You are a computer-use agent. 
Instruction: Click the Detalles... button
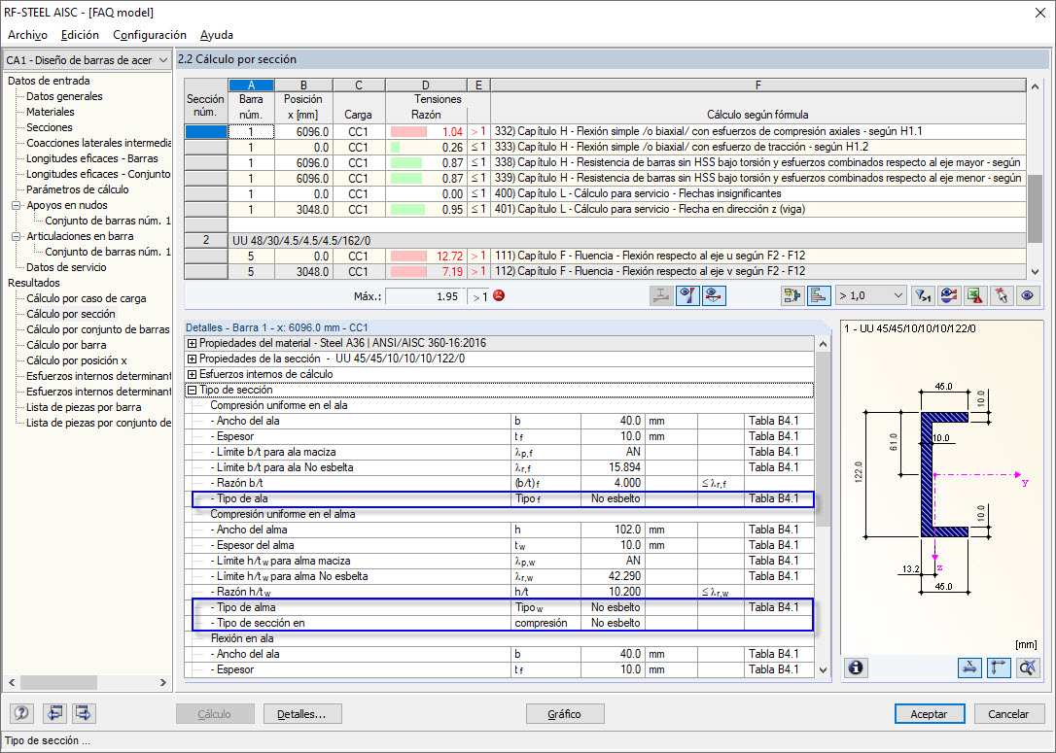click(302, 714)
